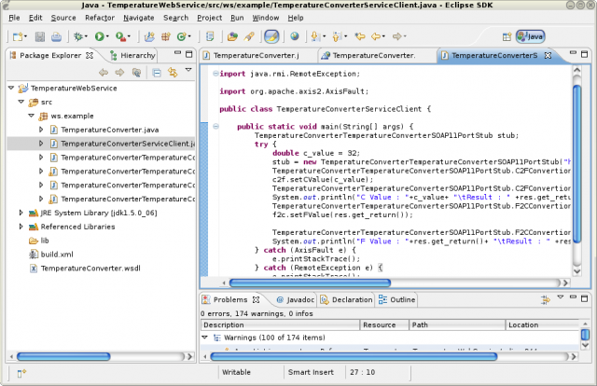The image size is (597, 386).
Task: Toggle the Java perspective button
Action: coord(531,36)
